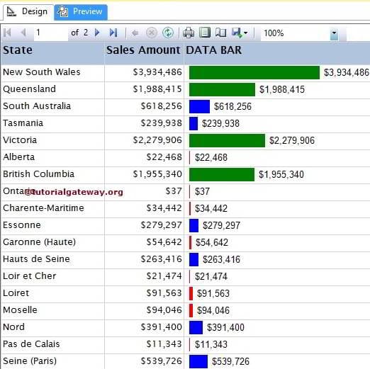Select the Victoria state cell
This screenshot has width=370, height=369.
[x=52, y=142]
